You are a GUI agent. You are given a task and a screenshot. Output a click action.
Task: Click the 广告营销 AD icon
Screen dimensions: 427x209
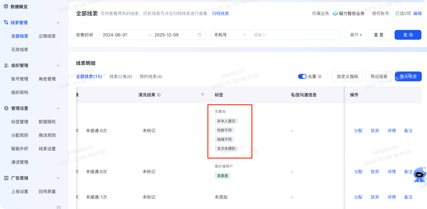click(6, 178)
